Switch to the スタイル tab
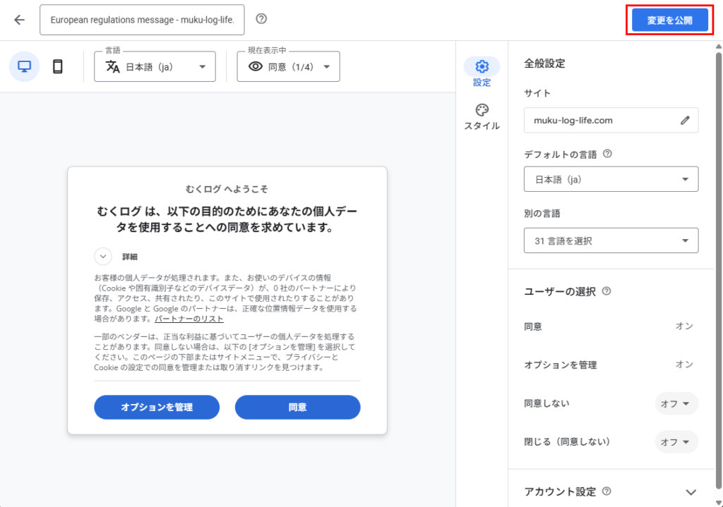The image size is (723, 507). coord(482,116)
